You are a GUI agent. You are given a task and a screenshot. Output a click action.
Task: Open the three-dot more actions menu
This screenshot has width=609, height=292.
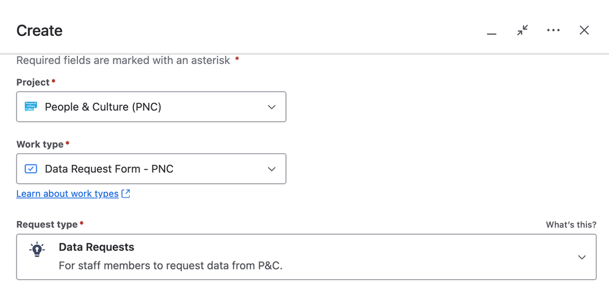click(553, 30)
